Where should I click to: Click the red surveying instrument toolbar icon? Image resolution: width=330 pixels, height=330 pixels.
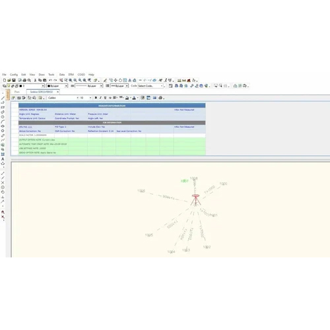pyautogui.click(x=189, y=81)
